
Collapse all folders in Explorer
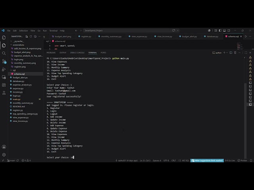(x=35, y=36)
